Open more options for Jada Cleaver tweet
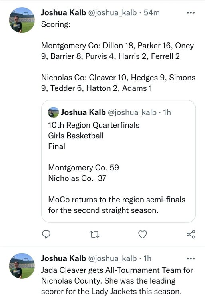Viewport: 205px width, 300px height. click(x=191, y=258)
